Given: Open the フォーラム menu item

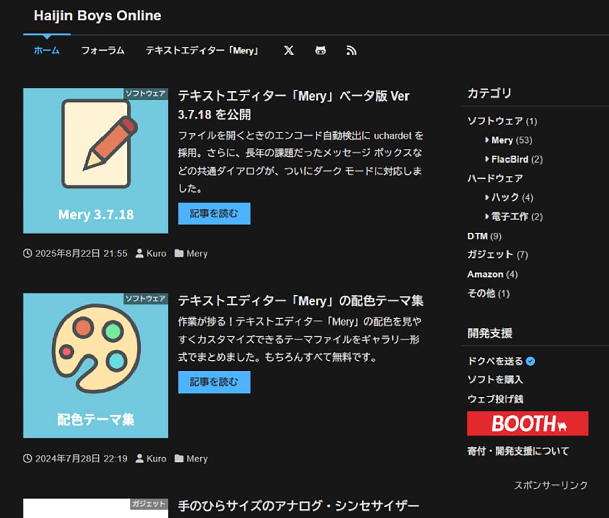Looking at the screenshot, I should tap(103, 50).
